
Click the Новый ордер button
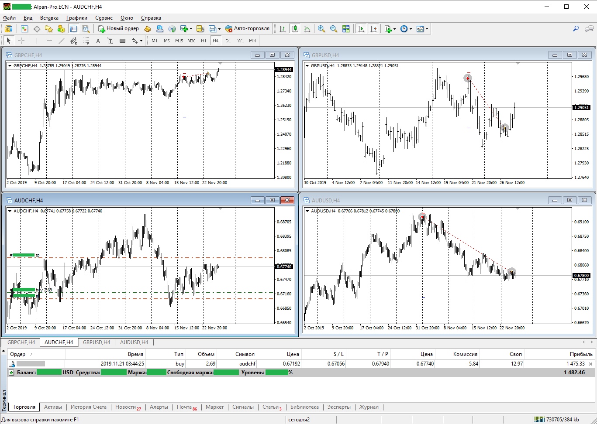(118, 29)
